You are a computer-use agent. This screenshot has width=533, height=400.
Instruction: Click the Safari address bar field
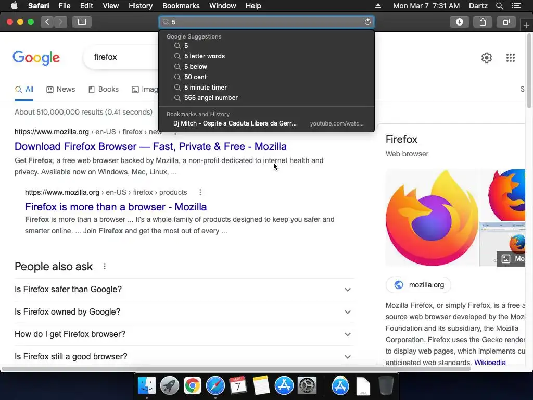coord(266,22)
